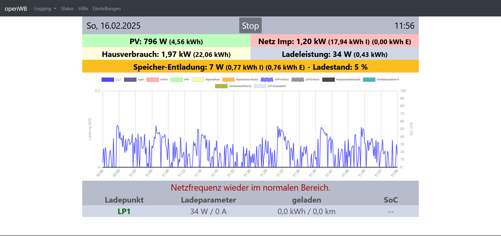
Task: Click the Netzfrequenz wieder im normalen Bereich message
Action: [x=250, y=188]
